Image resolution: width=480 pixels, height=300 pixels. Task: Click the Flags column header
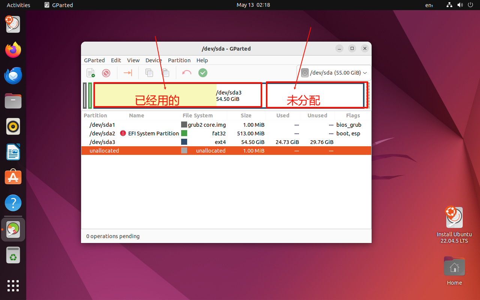353,115
